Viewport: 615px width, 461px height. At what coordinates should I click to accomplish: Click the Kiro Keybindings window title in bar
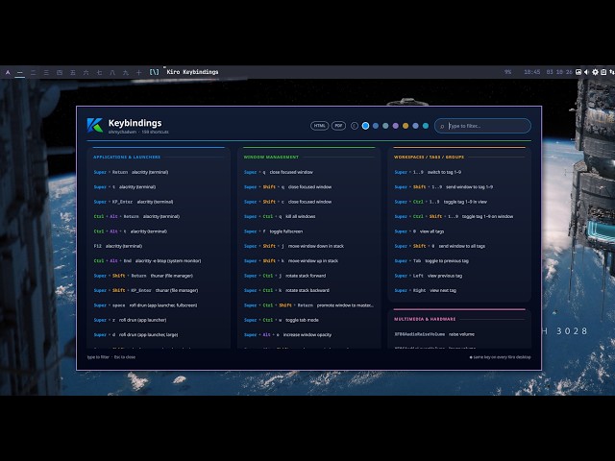(x=192, y=72)
